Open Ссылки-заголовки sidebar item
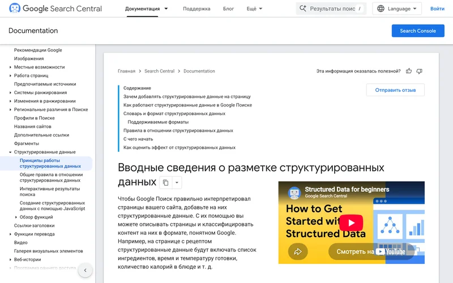 click(34, 225)
